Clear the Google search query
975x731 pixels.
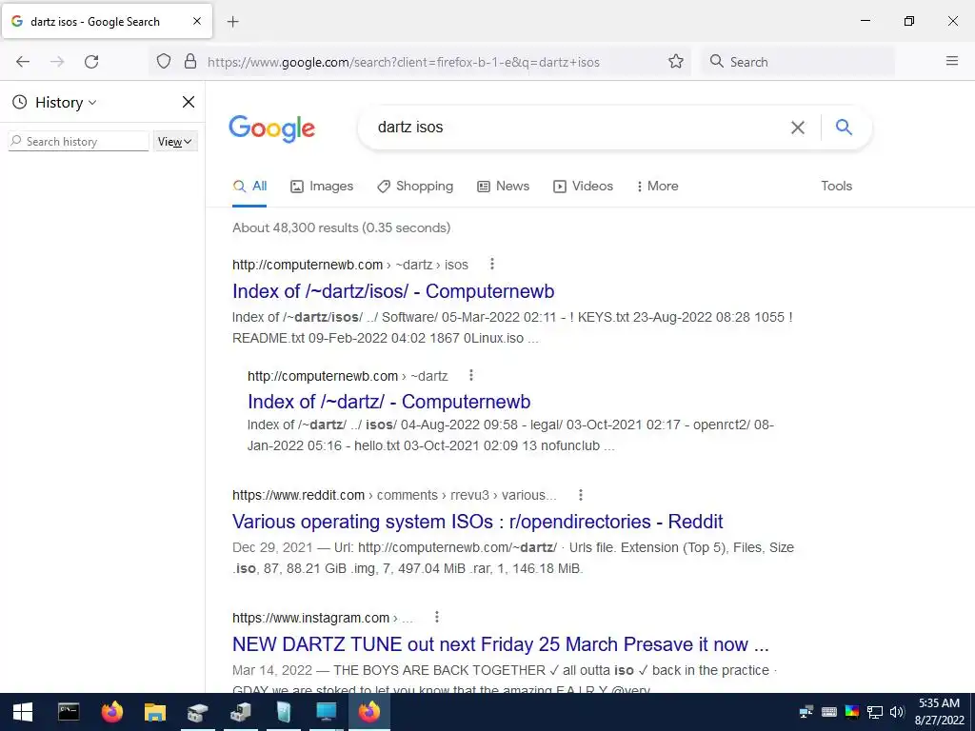click(x=798, y=128)
